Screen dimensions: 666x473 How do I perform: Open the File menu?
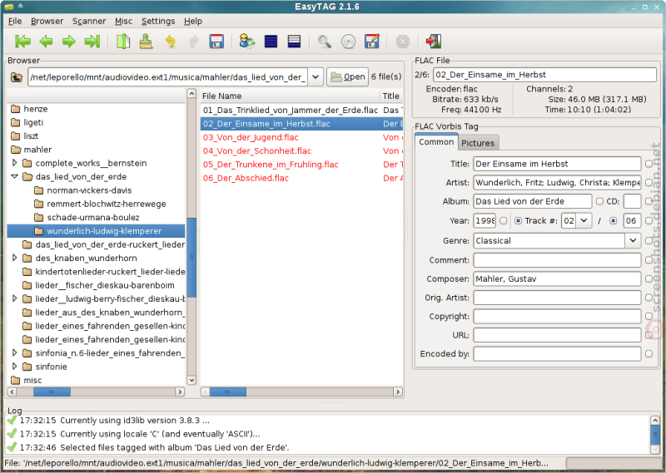click(15, 21)
